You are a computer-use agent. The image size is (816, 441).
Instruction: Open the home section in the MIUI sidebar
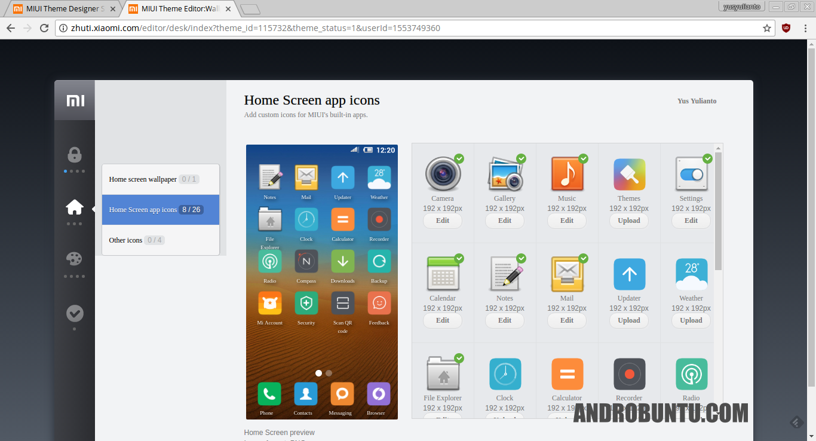[74, 206]
